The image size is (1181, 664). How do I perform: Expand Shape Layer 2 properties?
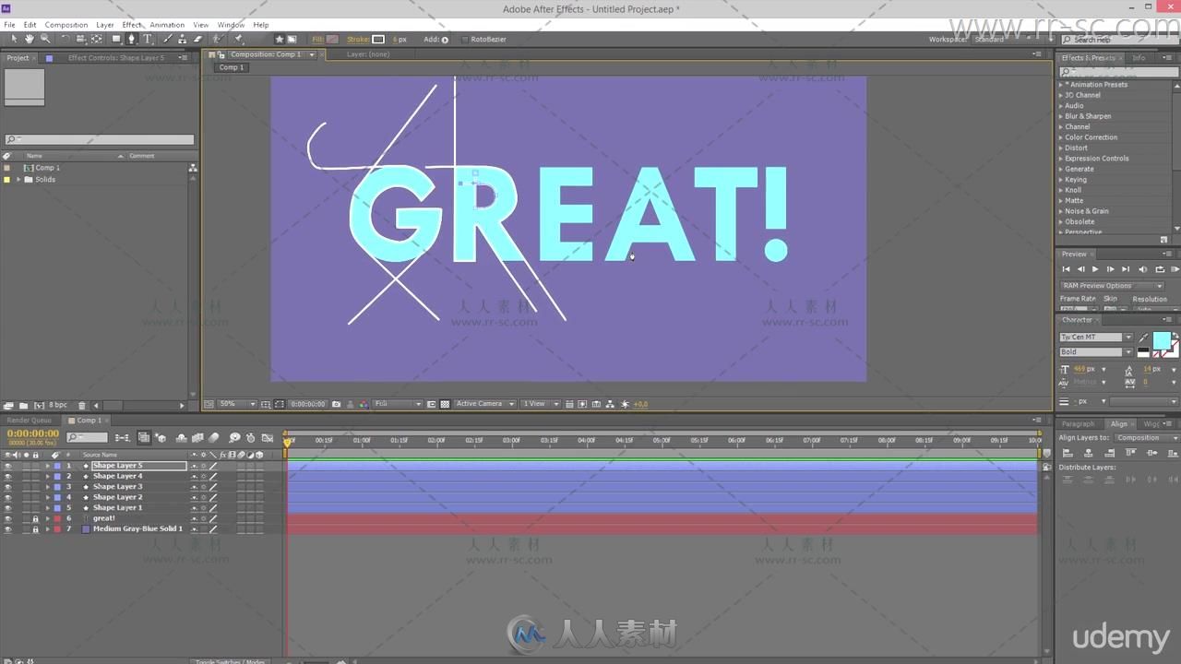click(x=48, y=497)
